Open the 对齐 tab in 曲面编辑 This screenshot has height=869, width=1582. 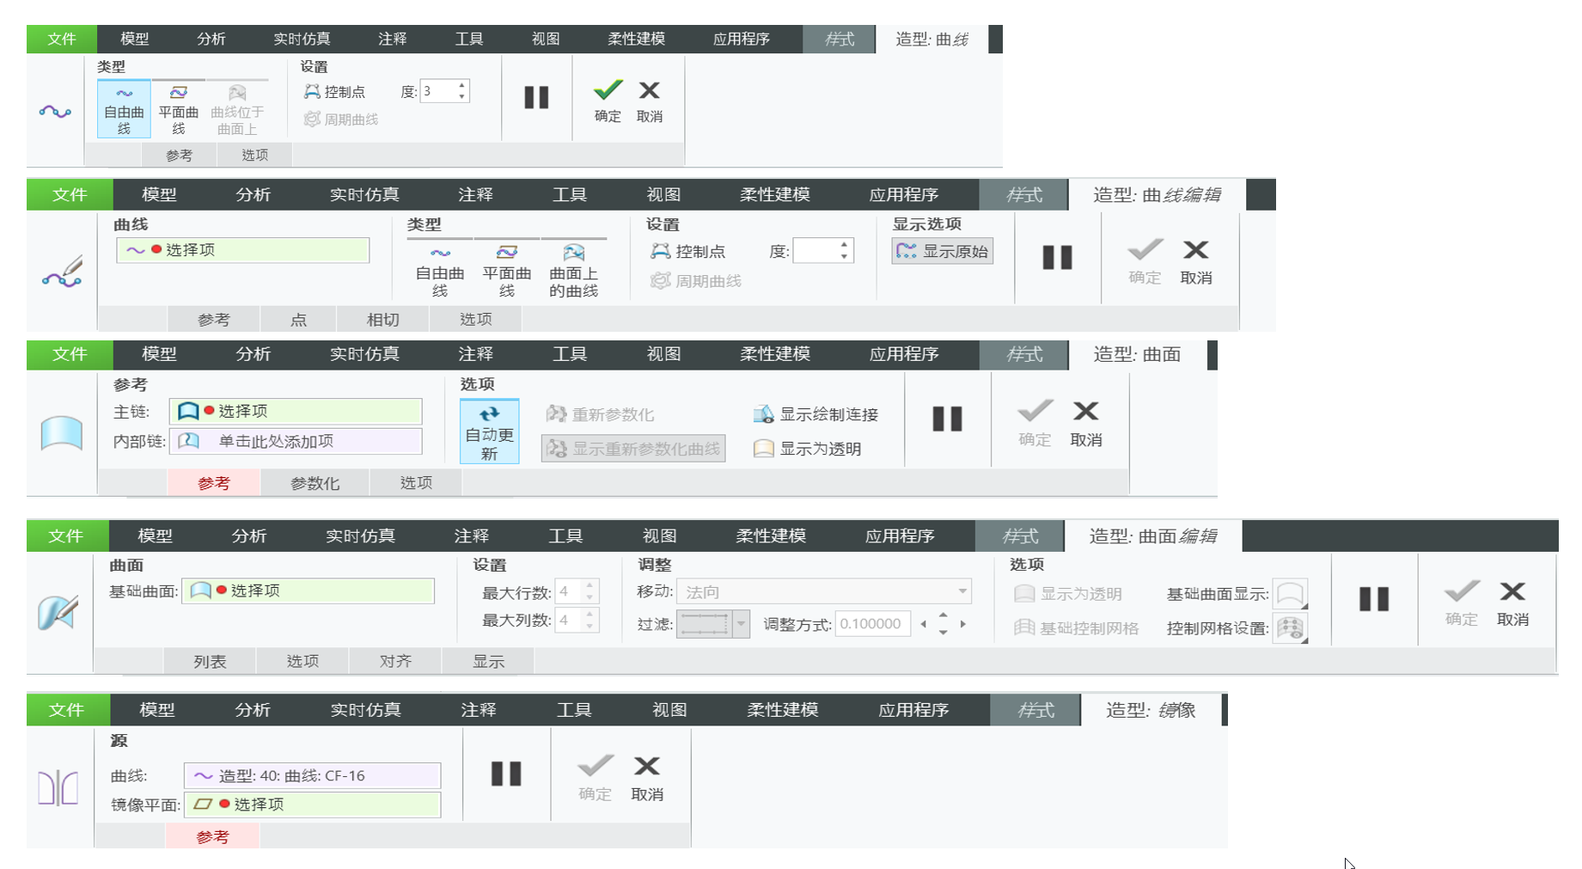395,661
